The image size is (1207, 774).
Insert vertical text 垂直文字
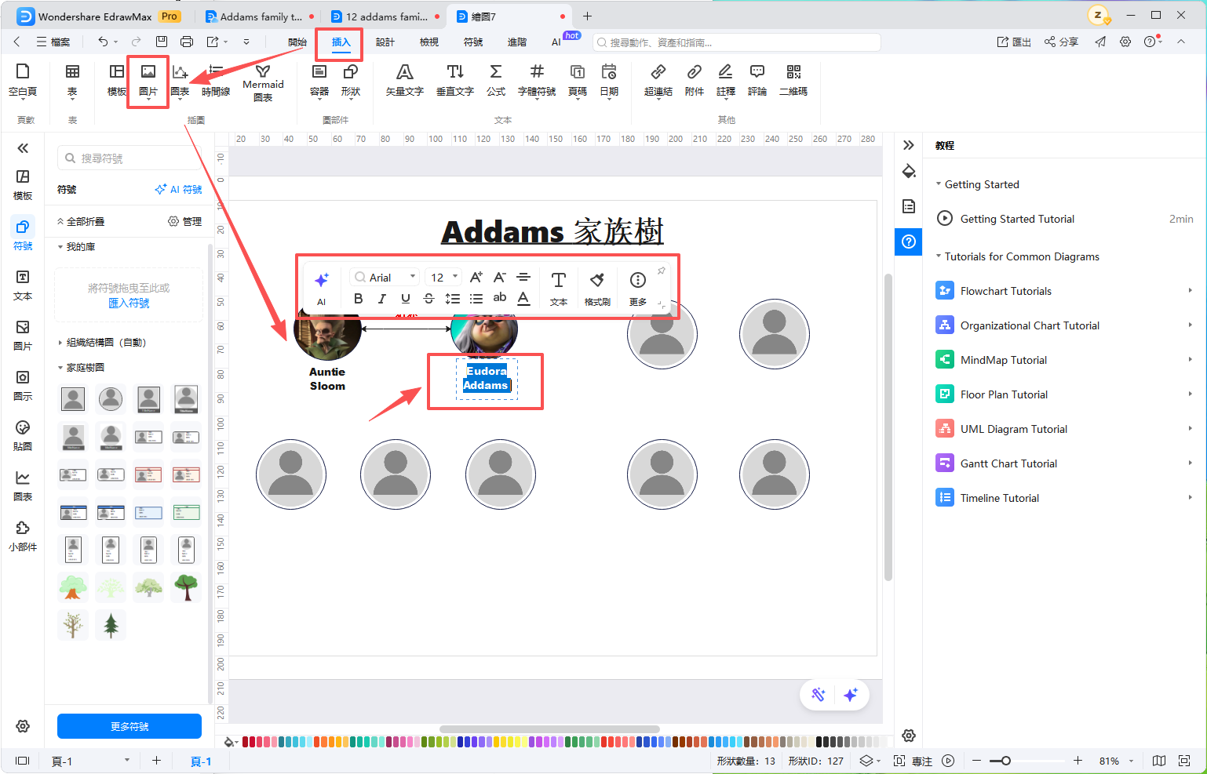455,80
